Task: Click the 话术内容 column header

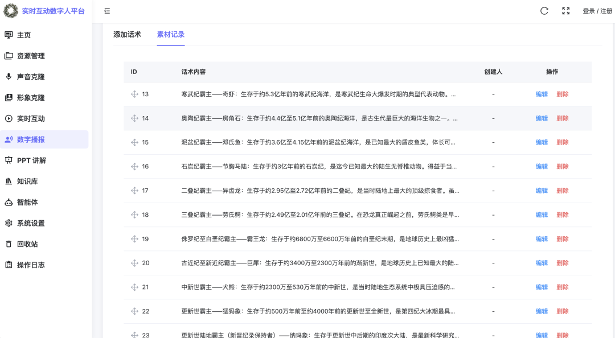Action: pyautogui.click(x=194, y=72)
